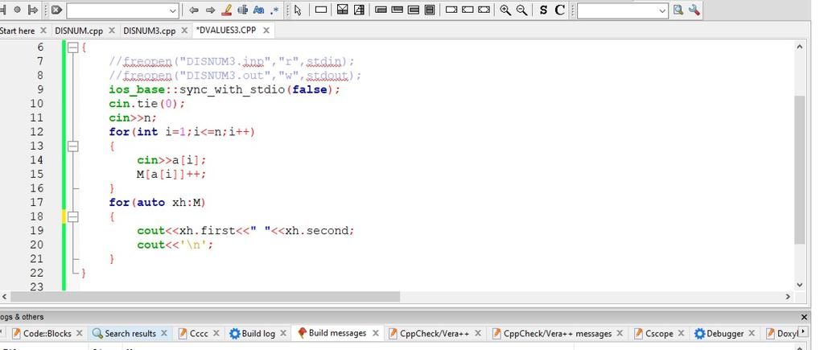
Task: Click the jump forward arrow in toolbar
Action: (x=210, y=10)
